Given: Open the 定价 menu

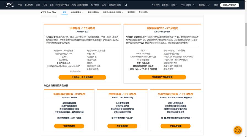Looking at the screenshot, I should [x=38, y=5].
